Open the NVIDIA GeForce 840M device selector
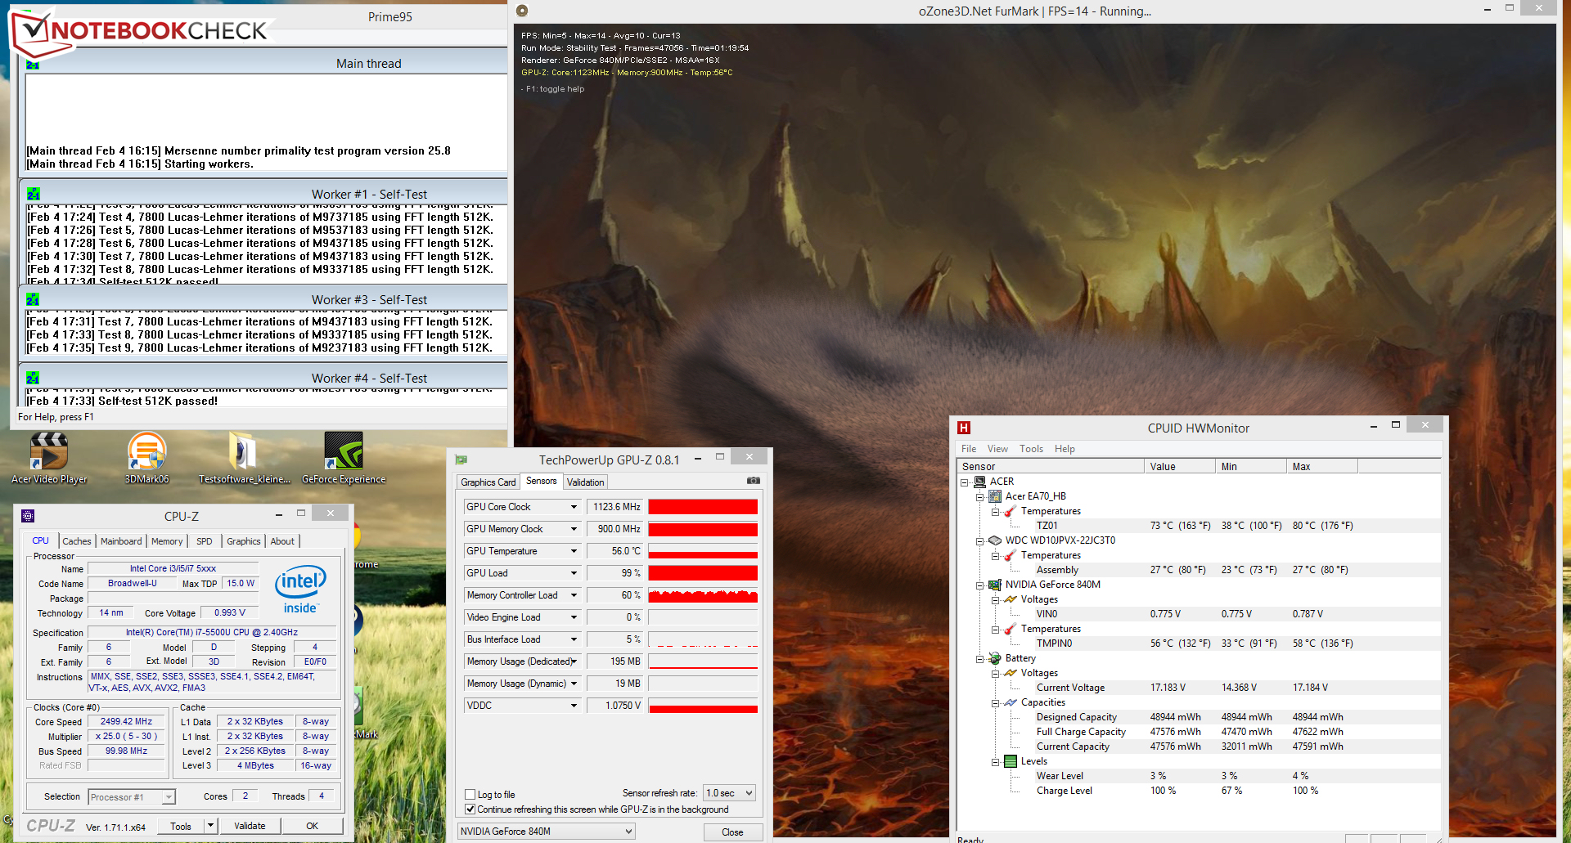Viewport: 1571px width, 843px height. click(546, 832)
